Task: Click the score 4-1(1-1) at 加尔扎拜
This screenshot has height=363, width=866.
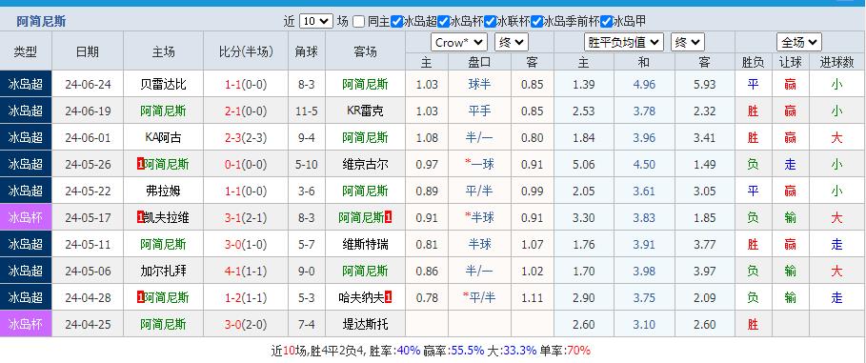Action: click(x=246, y=271)
